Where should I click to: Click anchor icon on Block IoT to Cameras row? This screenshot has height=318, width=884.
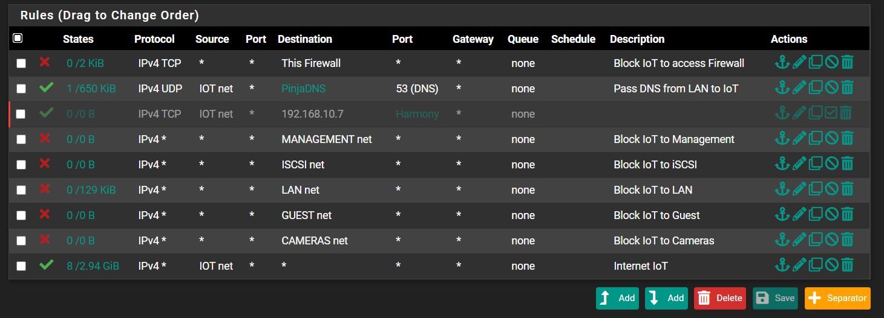coord(782,240)
